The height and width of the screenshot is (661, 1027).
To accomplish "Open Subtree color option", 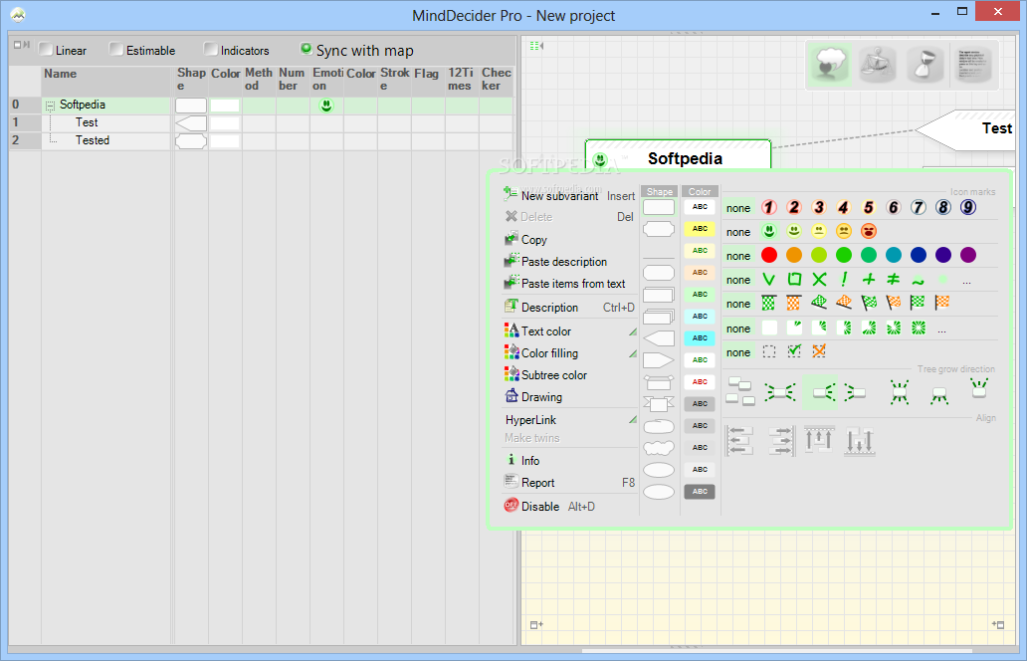I will pos(554,375).
